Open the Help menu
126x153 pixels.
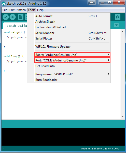(40, 10)
